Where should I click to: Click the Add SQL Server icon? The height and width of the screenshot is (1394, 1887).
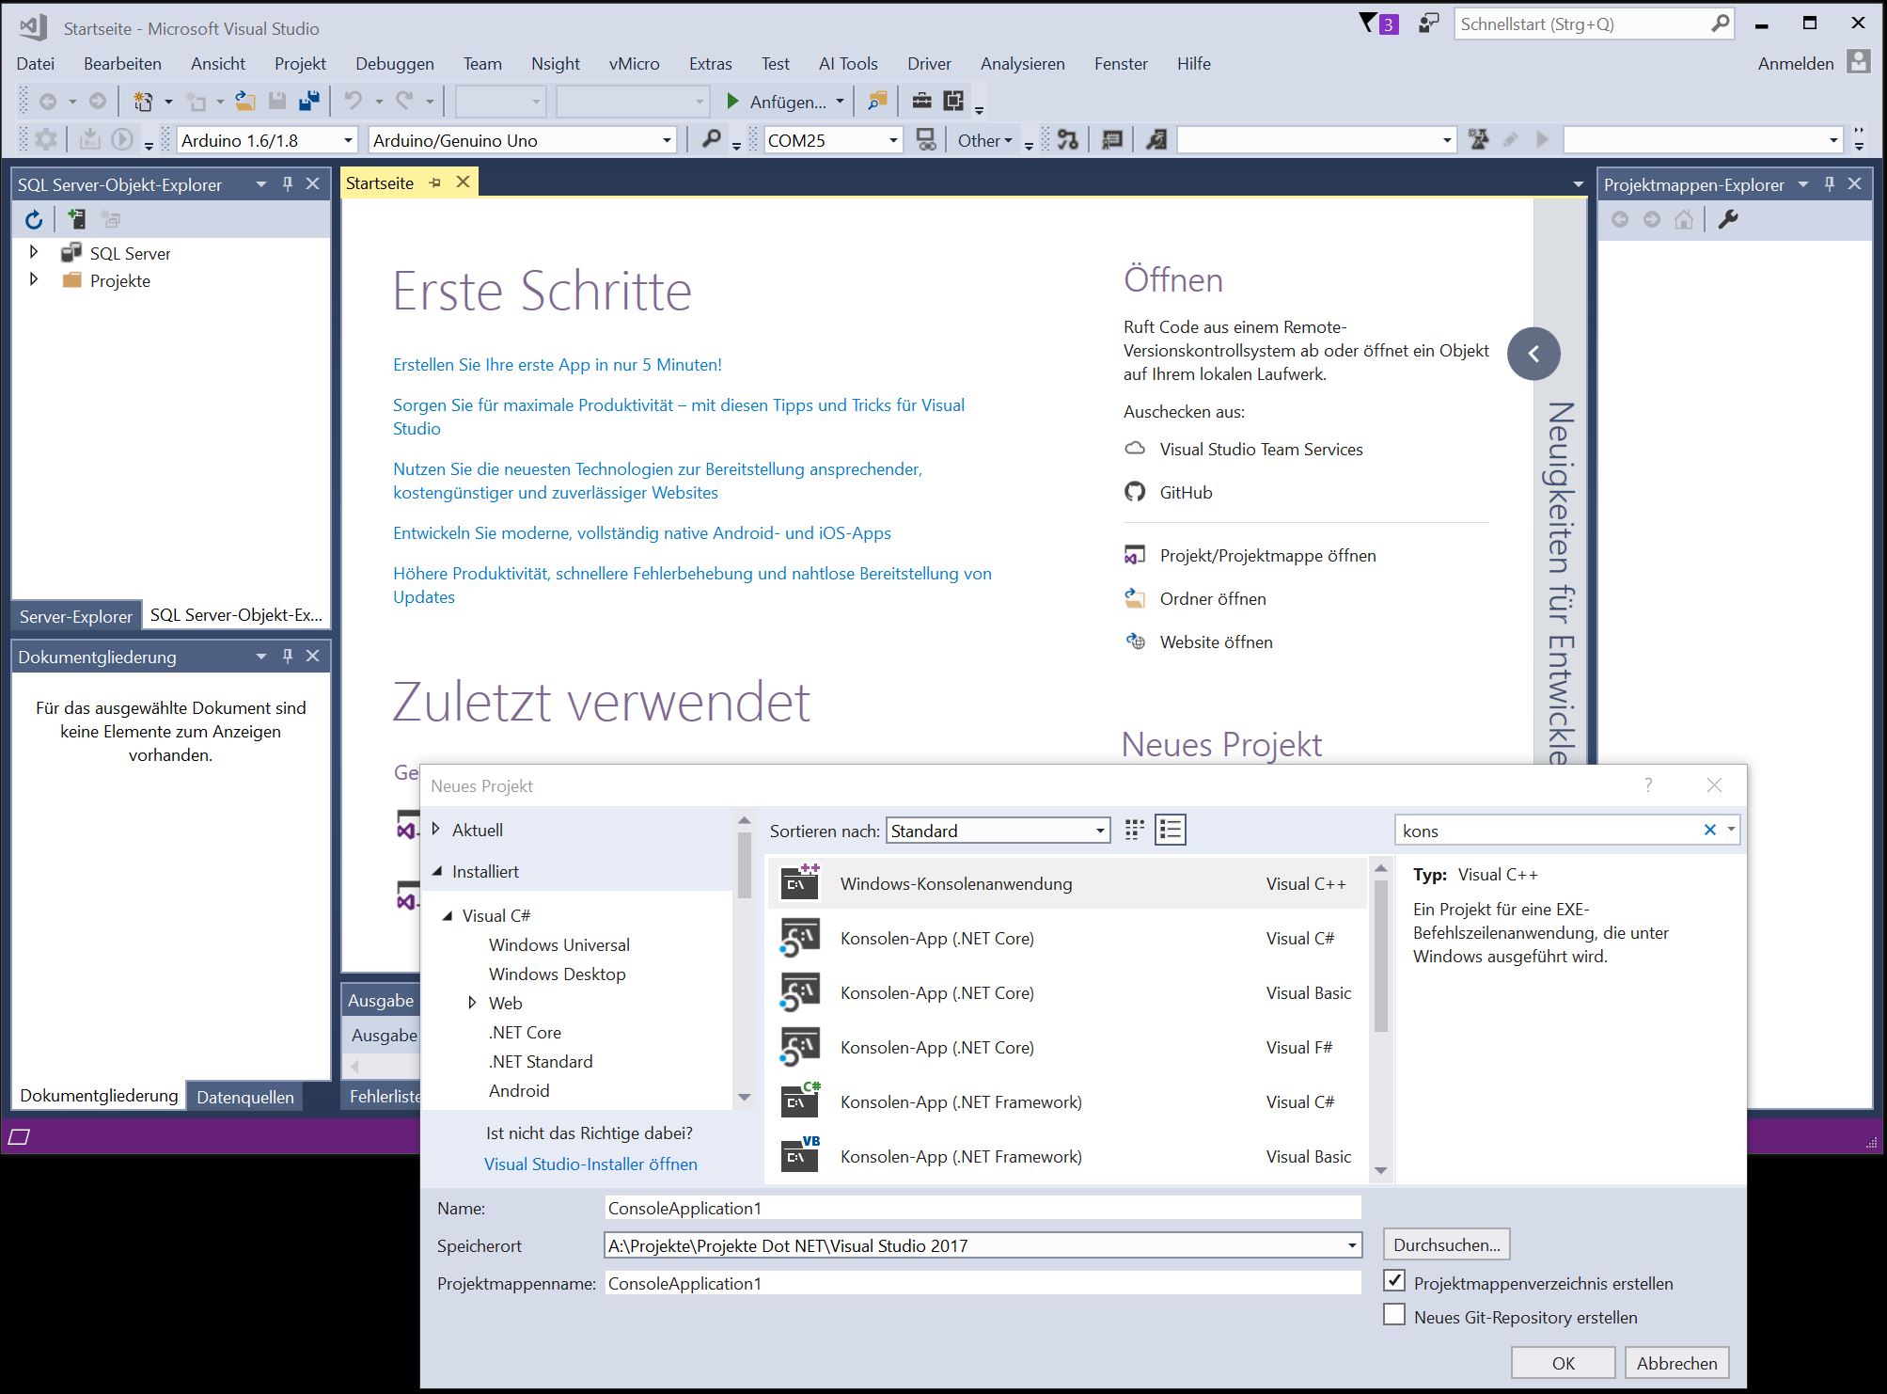76,220
